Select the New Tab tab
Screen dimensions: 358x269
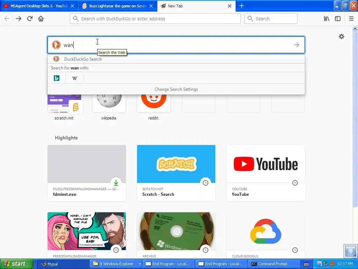196,6
